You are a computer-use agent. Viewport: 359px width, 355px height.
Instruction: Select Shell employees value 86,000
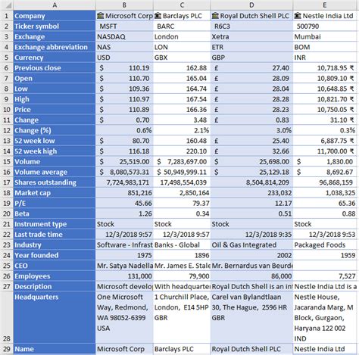[251, 276]
